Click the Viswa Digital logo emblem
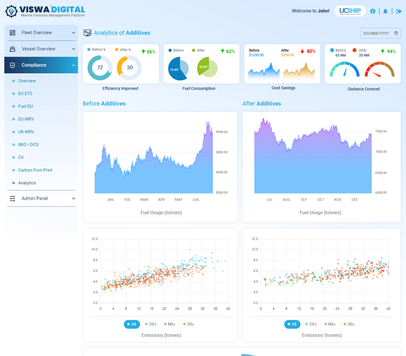The image size is (406, 356). pos(11,11)
